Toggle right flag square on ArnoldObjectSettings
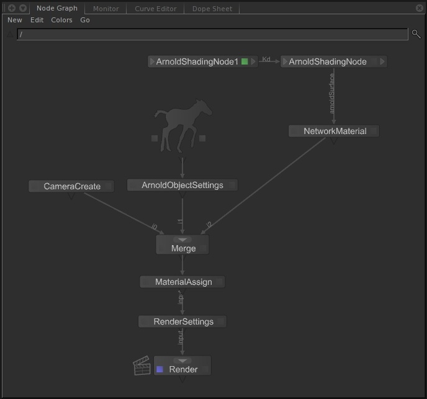 [231, 185]
